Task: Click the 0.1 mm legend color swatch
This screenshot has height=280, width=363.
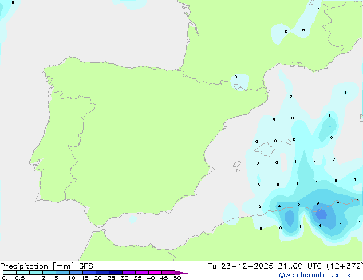Action: pyautogui.click(x=10, y=273)
